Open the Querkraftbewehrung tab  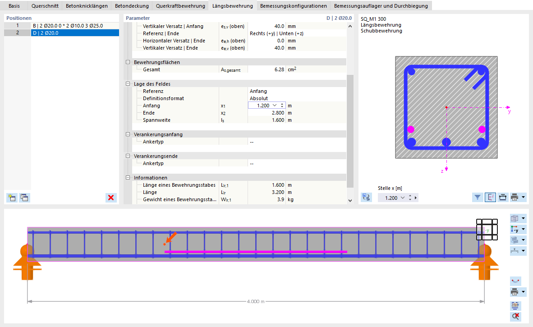[x=180, y=6]
